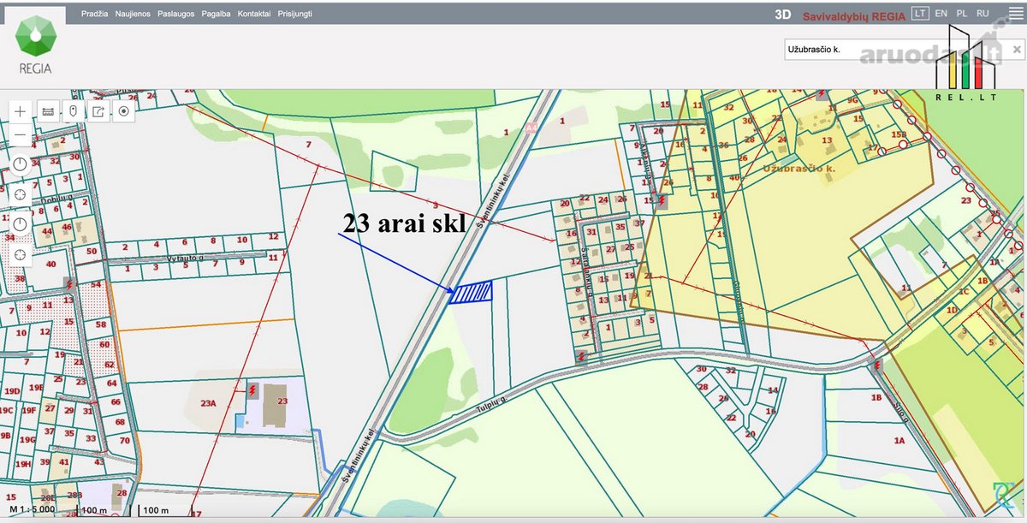Viewport: 1027px width, 523px height.
Task: Clear the Užubrasčio k. search with X
Action: 1017,50
